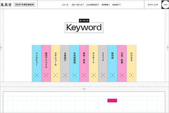Click the focus icon on コミック spine
Screen dimensions: 169x113
(x=103, y=75)
